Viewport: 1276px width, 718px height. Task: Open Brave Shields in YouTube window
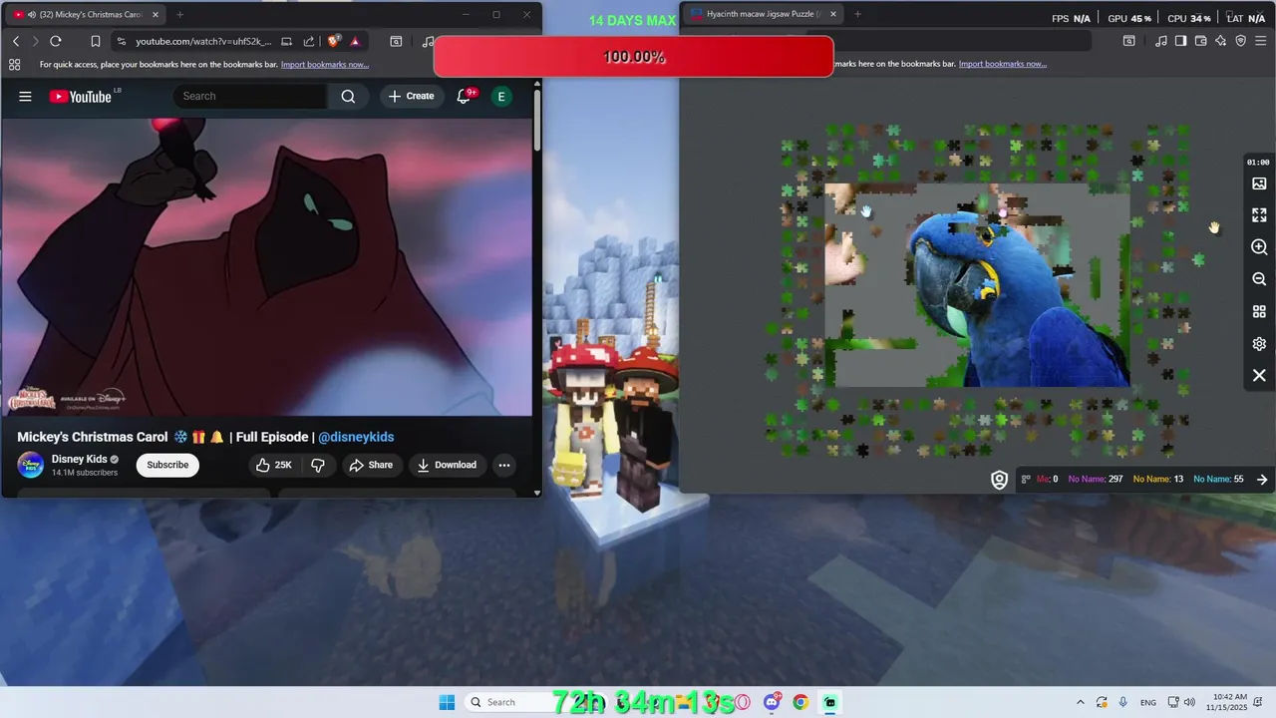tap(333, 41)
